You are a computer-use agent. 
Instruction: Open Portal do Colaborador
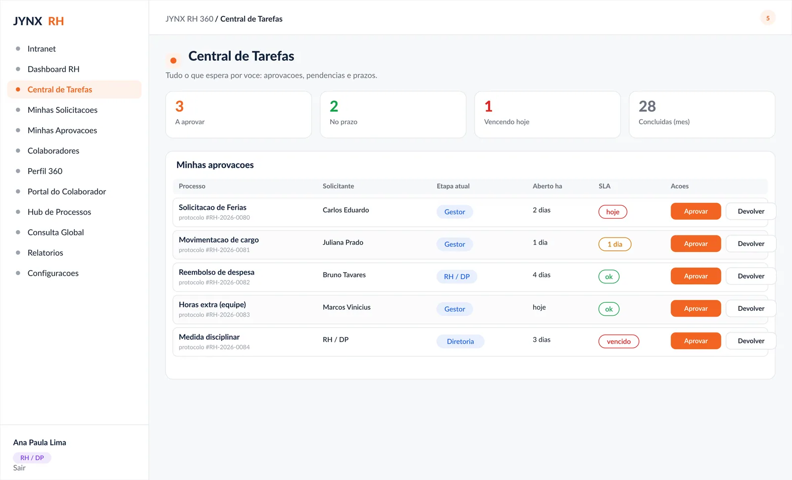point(74,192)
